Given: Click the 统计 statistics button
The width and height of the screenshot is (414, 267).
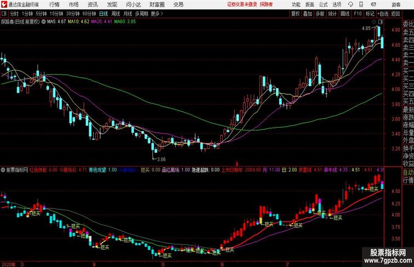Looking at the screenshot, I should (332, 14).
